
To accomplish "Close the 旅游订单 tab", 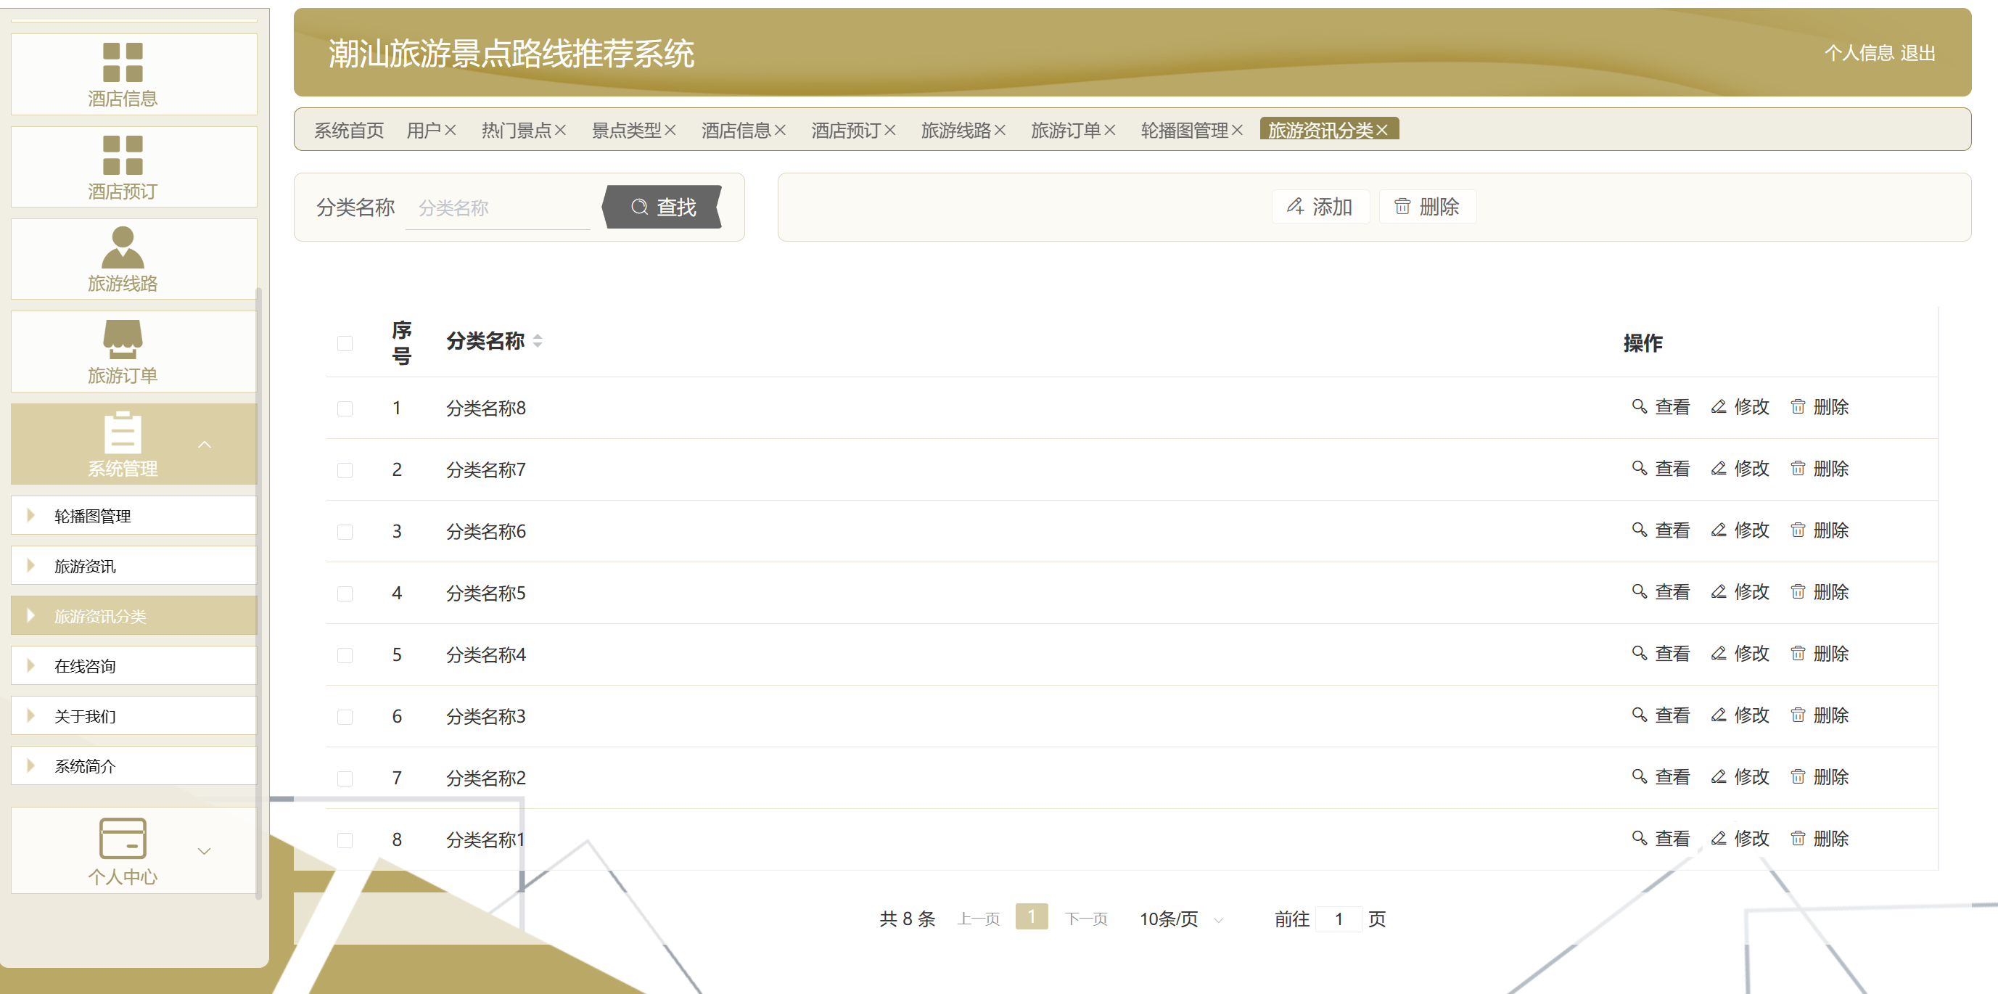I will click(x=1110, y=131).
